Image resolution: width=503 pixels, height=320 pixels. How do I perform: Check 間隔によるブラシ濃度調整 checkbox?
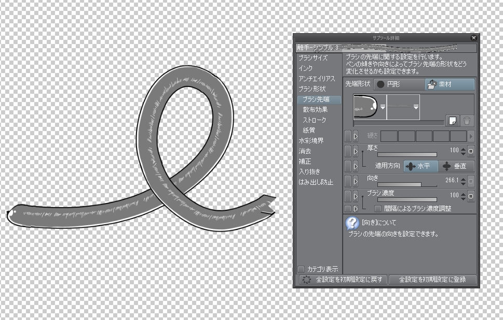[x=378, y=209]
